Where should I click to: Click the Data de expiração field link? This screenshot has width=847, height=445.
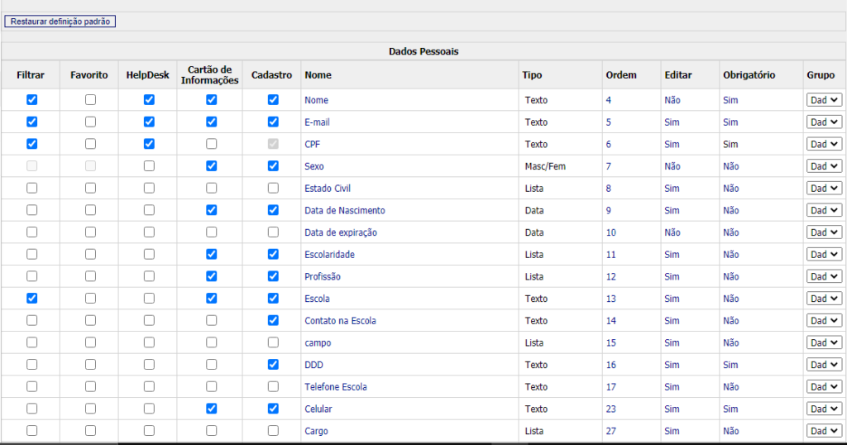click(341, 232)
